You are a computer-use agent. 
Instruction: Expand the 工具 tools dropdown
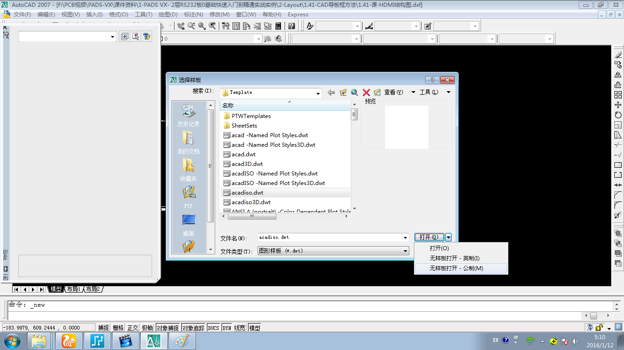click(449, 92)
